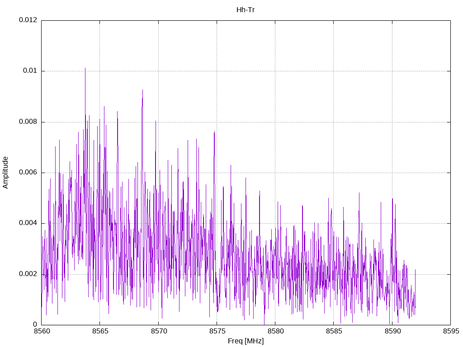The image size is (463, 347).
Task: Click the 0.006 y-axis tick label
Action: tap(28, 172)
